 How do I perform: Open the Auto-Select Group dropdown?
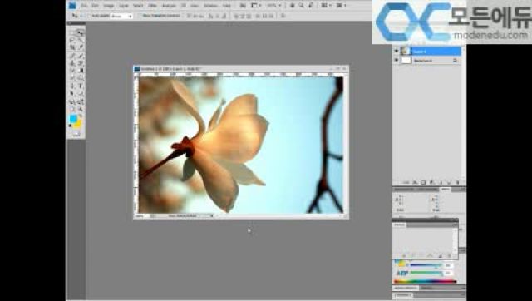(121, 16)
